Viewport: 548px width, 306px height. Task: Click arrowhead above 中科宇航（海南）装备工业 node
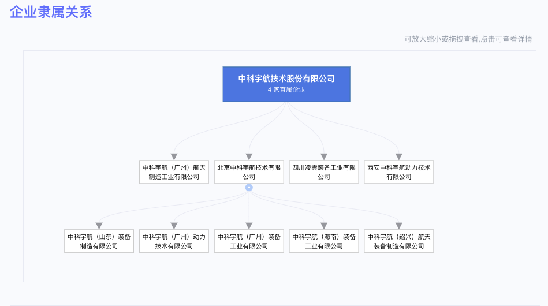[x=324, y=226]
